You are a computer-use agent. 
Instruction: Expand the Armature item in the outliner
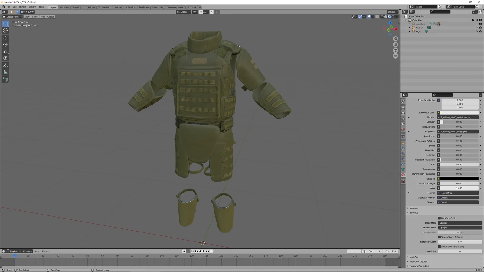(x=410, y=24)
